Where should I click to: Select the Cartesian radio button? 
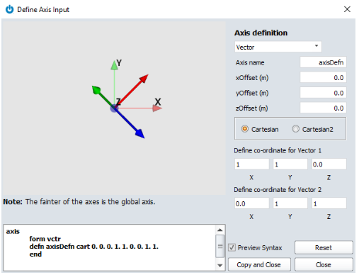pyautogui.click(x=245, y=129)
